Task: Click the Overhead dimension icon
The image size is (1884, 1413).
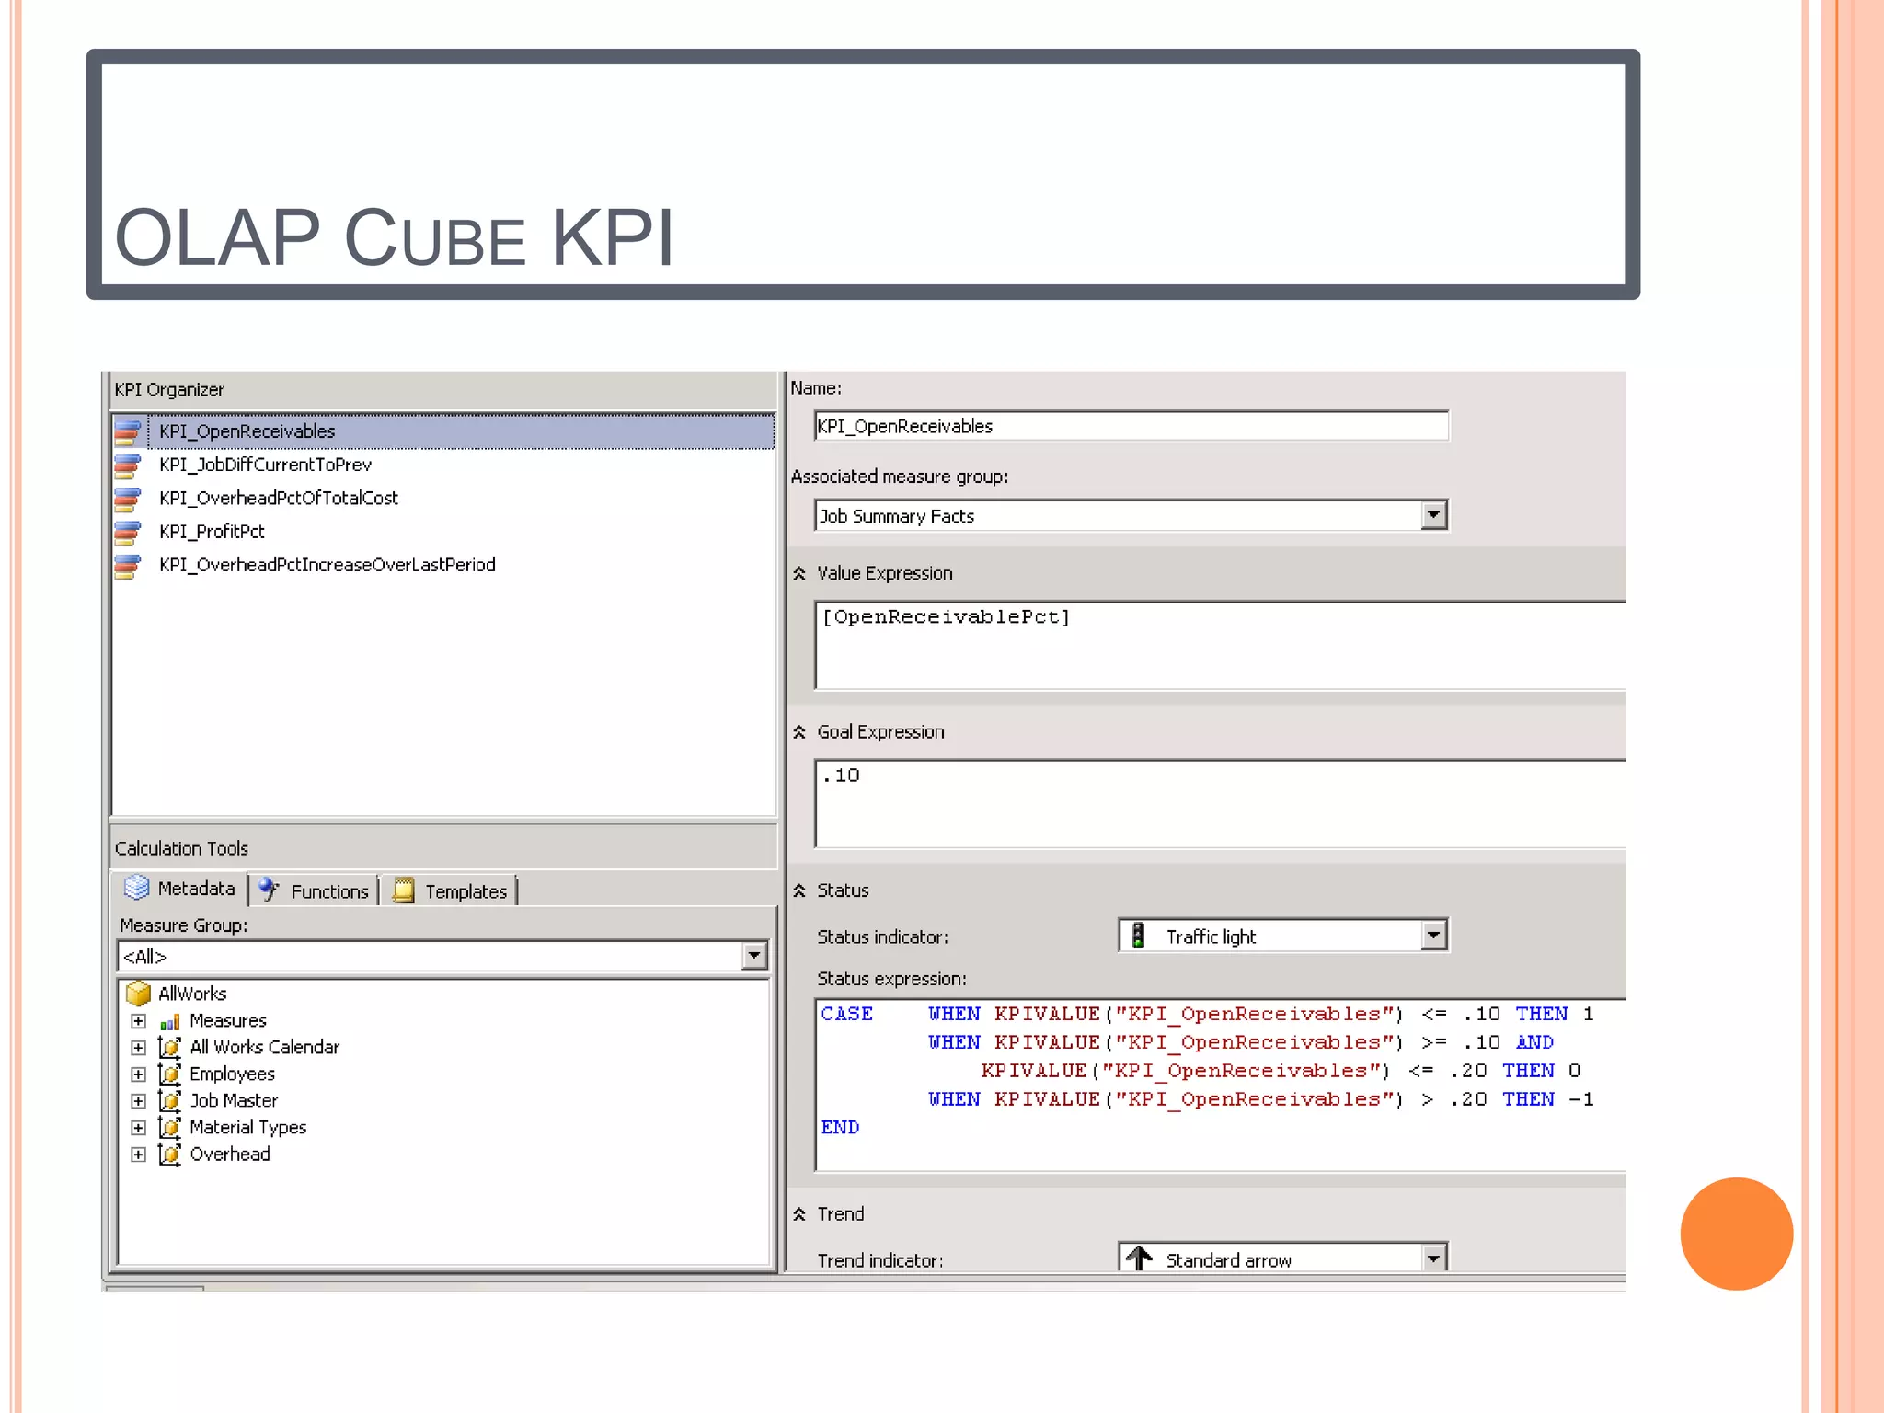Action: [170, 1154]
